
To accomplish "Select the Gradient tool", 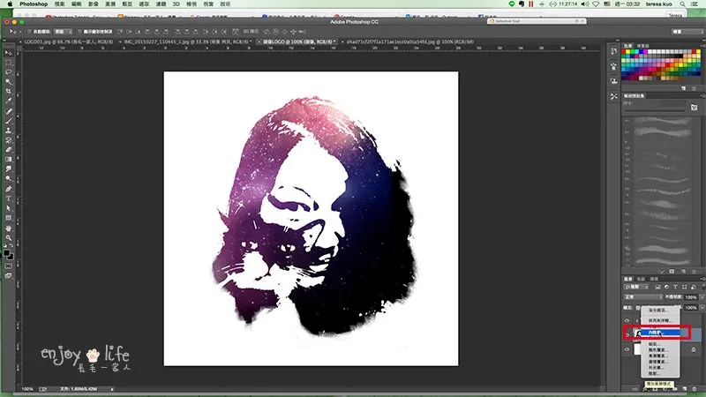I will coord(9,160).
